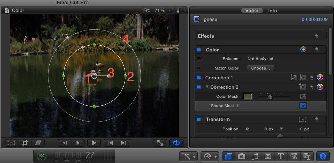This screenshot has height=163, width=334.
Task: Enable the Balance checkbox
Action: point(199,59)
